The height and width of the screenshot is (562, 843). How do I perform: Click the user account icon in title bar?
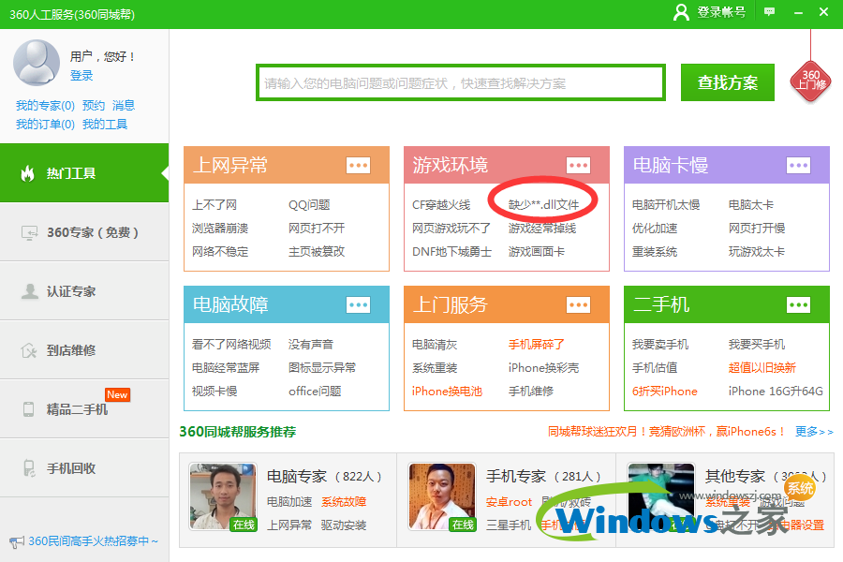point(682,12)
